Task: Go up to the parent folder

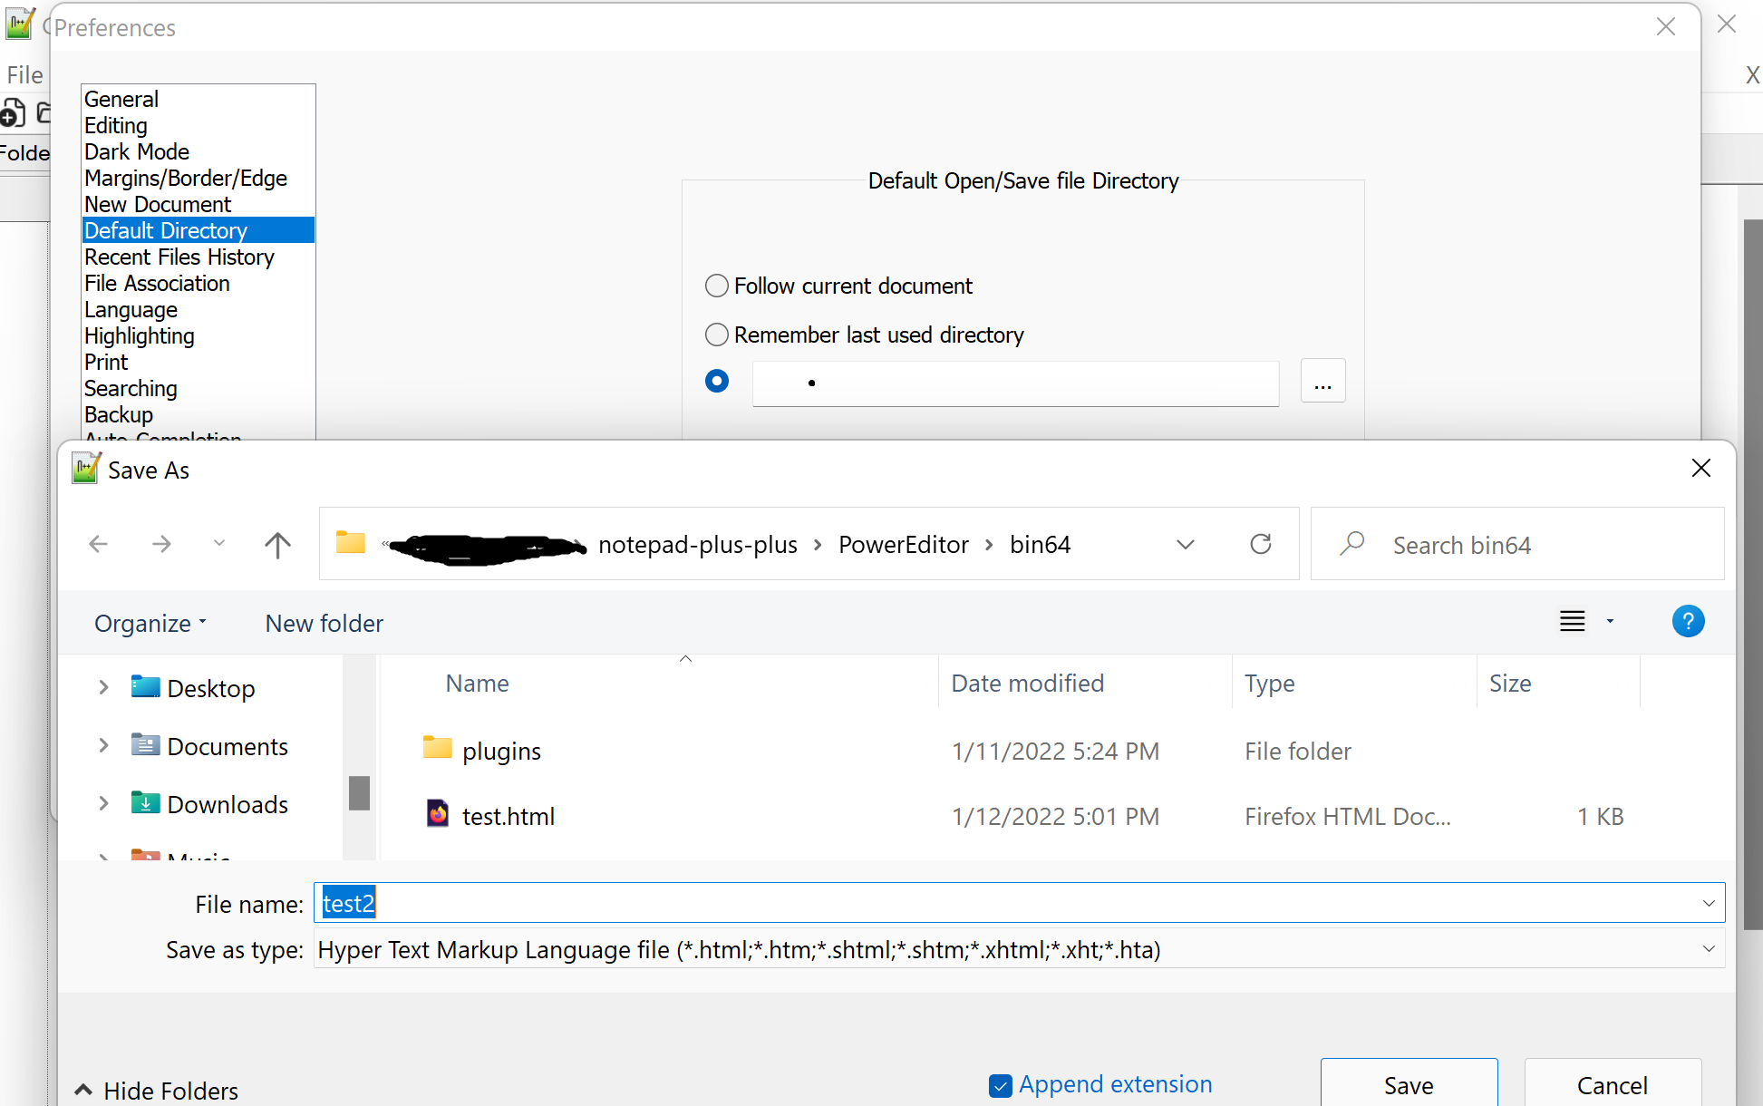Action: point(277,544)
